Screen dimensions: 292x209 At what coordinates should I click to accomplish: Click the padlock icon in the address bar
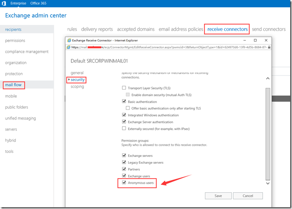pos(269,47)
